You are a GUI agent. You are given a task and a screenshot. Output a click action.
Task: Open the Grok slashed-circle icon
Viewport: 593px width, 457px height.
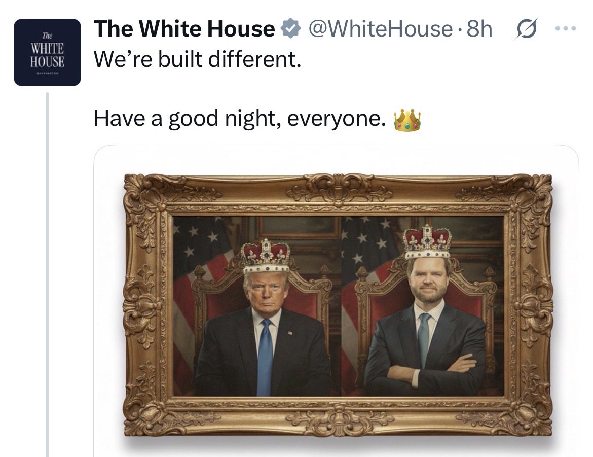pyautogui.click(x=526, y=29)
